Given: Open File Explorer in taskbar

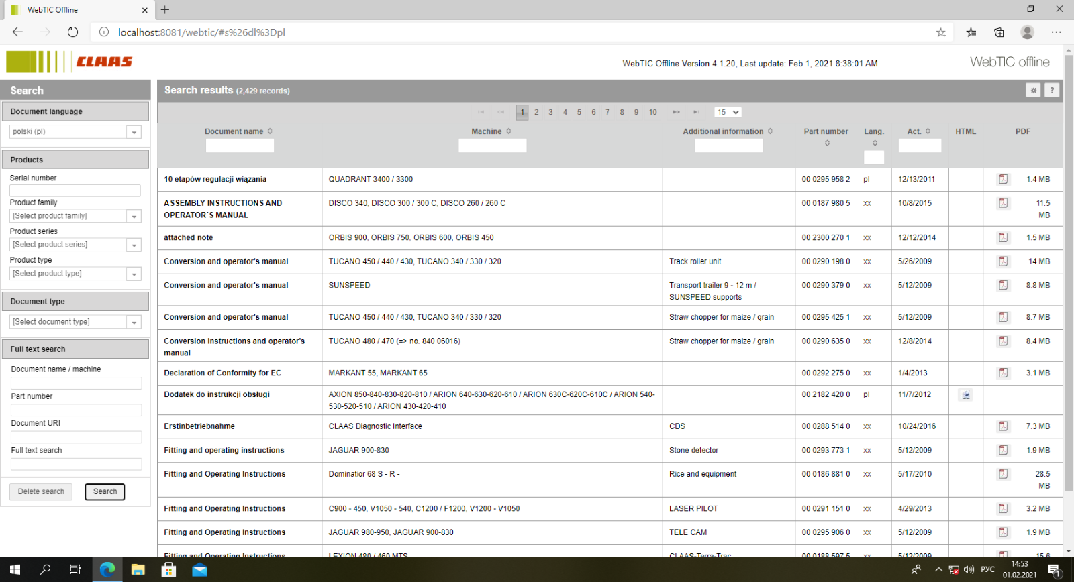Looking at the screenshot, I should [138, 570].
